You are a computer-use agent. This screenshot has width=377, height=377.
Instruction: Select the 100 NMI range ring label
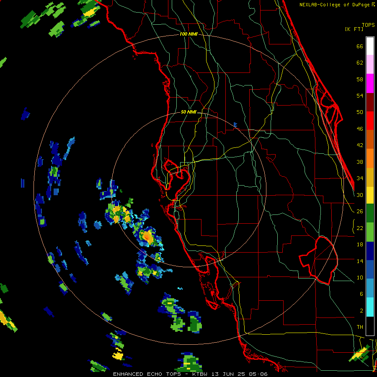(188, 34)
